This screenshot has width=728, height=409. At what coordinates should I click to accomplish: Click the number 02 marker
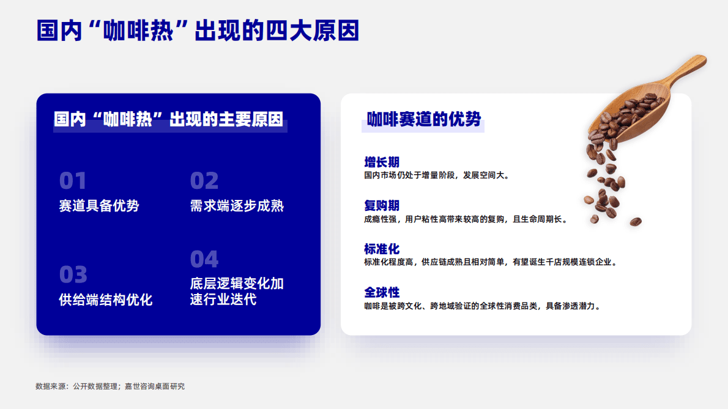click(206, 180)
